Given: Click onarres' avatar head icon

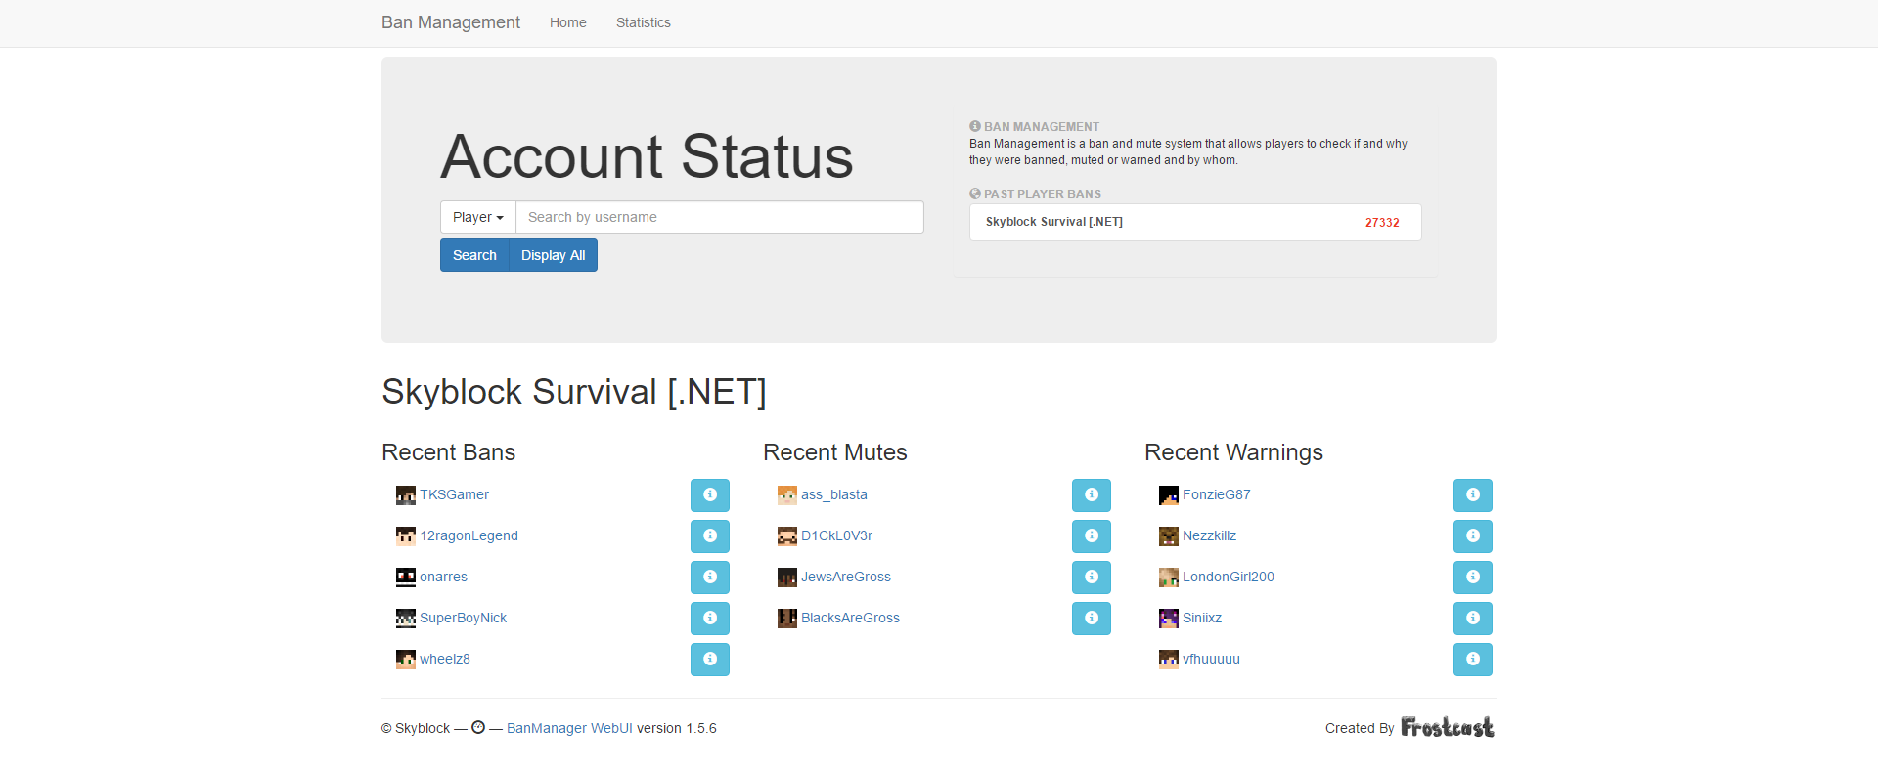Looking at the screenshot, I should [406, 578].
